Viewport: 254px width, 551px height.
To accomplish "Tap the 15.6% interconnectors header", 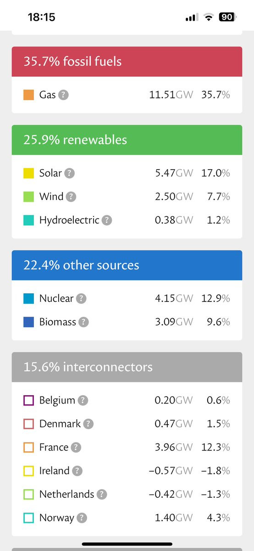I will pyautogui.click(x=127, y=367).
